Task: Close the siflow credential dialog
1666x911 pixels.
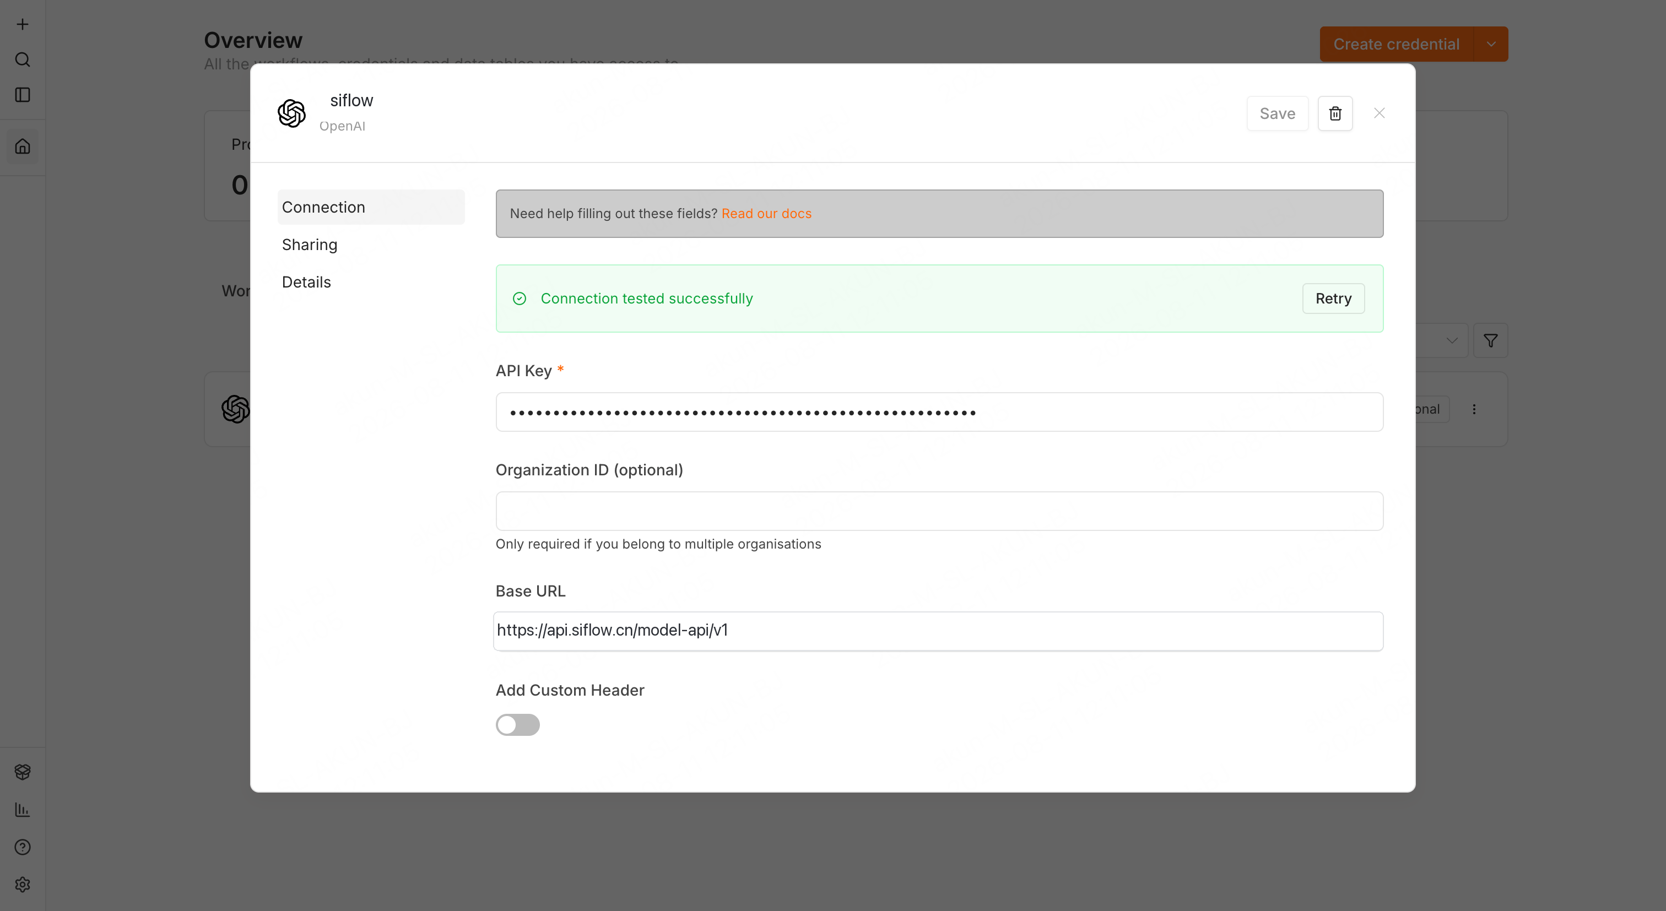Action: click(x=1380, y=113)
